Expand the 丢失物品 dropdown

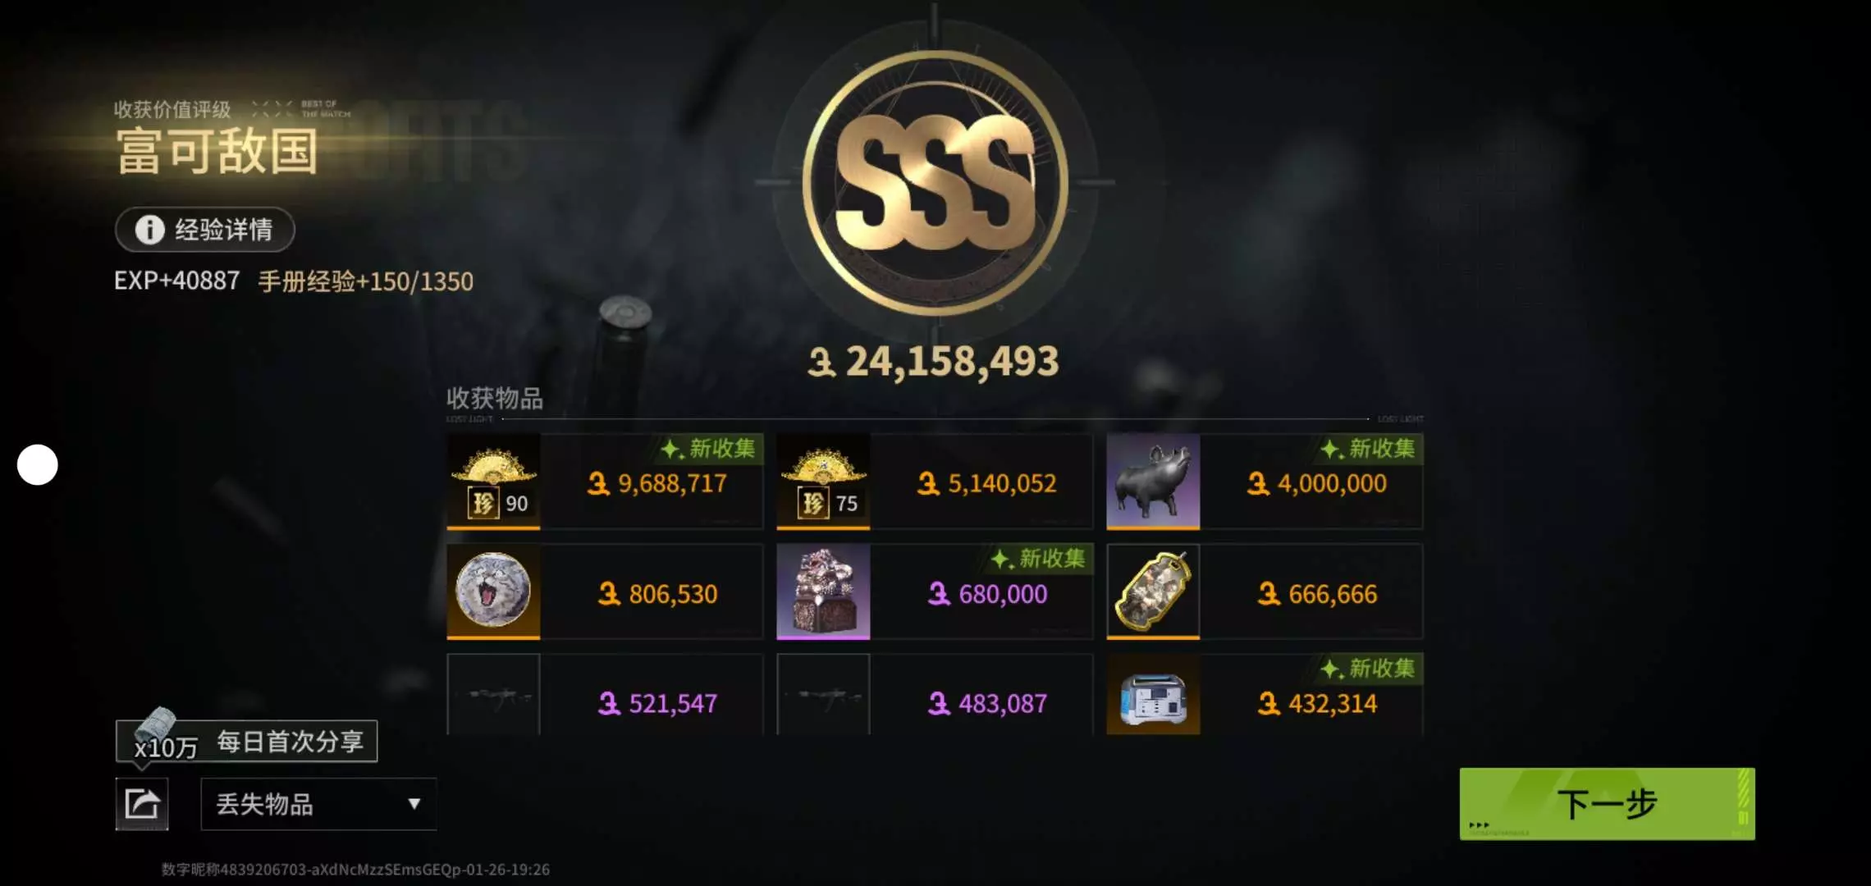pos(318,804)
